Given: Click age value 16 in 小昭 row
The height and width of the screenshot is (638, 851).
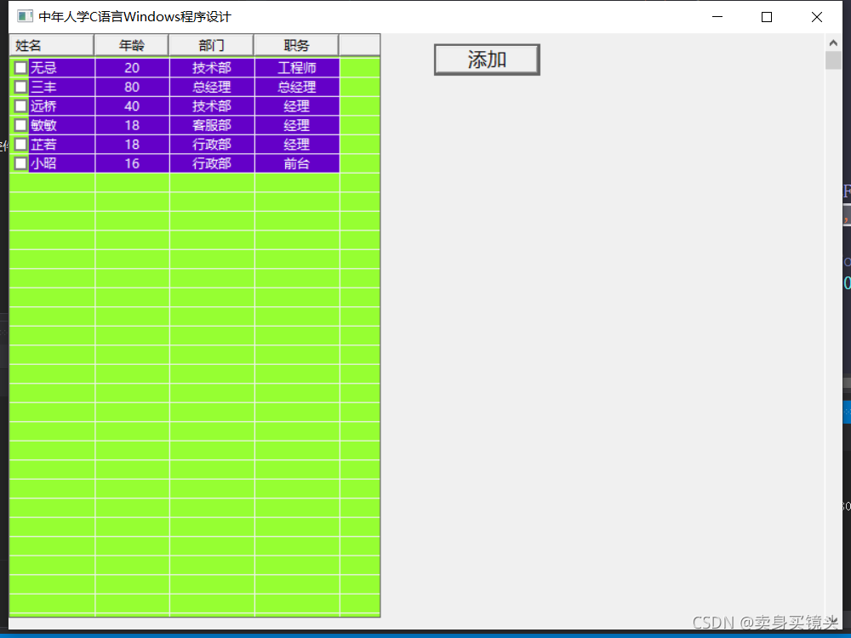Looking at the screenshot, I should tap(132, 163).
